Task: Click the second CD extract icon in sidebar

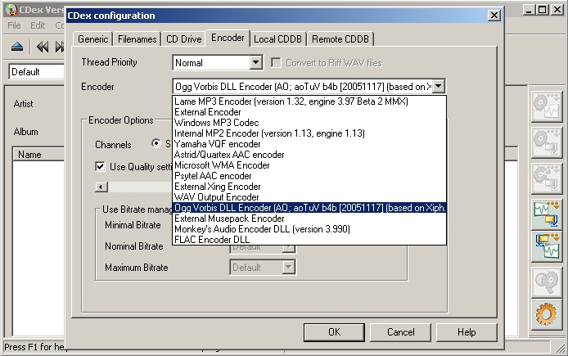Action: point(547,142)
